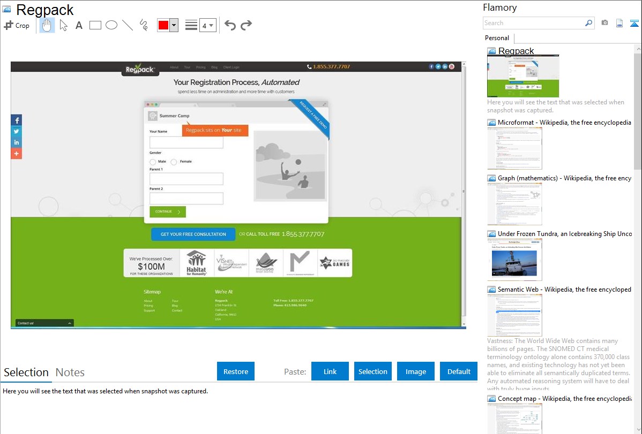Viewport: 642px width, 434px height.
Task: Open the Microformat Wikipedia snapshot thumbnail
Action: click(514, 148)
